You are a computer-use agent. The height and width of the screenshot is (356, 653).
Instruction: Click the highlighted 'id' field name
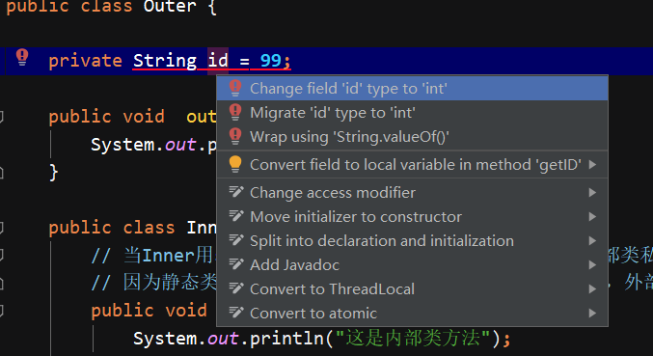click(218, 61)
